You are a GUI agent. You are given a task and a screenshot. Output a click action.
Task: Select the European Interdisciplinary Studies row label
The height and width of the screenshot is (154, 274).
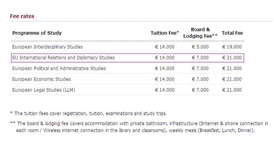coord(47,47)
